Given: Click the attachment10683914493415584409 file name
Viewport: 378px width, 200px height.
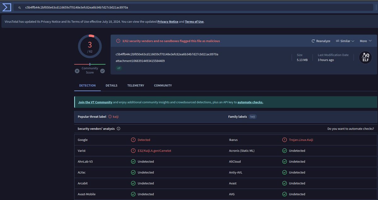Looking at the screenshot, I should [140, 61].
